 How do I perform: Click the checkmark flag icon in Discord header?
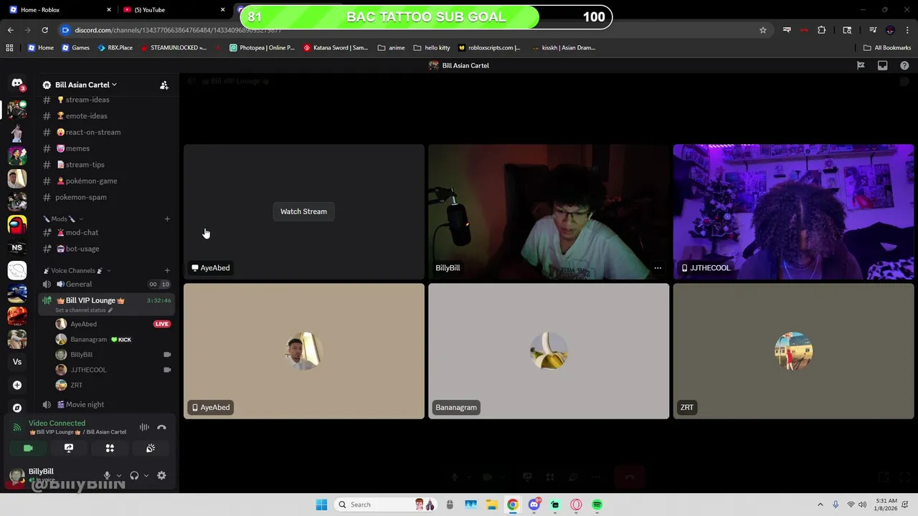point(861,65)
